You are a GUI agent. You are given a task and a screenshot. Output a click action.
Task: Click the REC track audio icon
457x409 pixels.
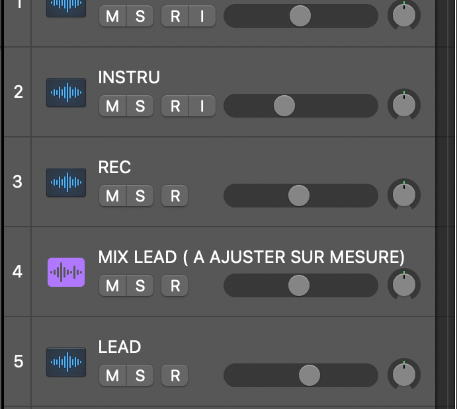66,182
